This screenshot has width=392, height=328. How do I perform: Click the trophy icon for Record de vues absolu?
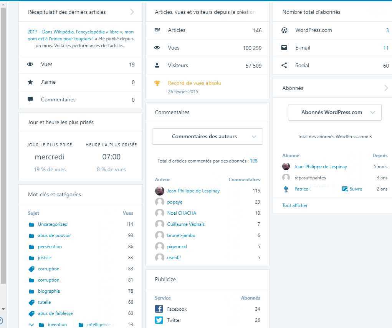point(157,83)
